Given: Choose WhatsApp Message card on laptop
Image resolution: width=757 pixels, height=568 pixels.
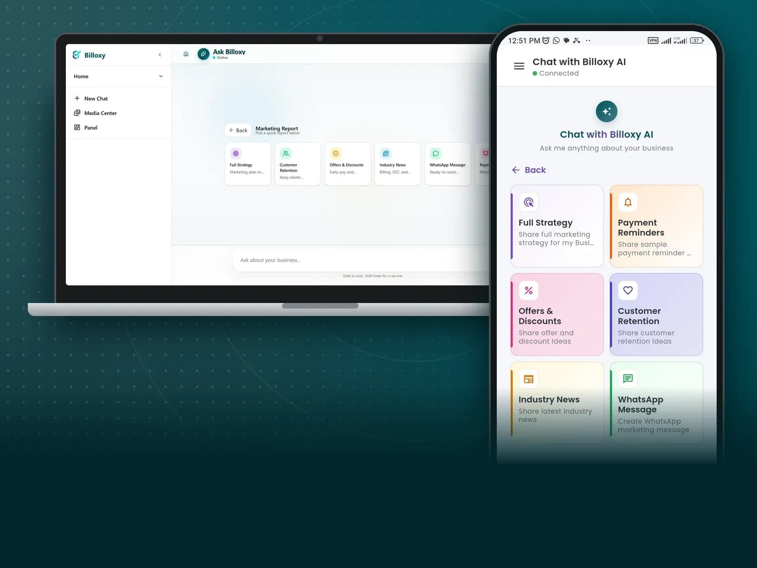Looking at the screenshot, I should click(448, 164).
